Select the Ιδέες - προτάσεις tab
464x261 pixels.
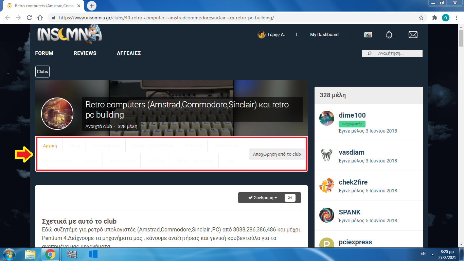(195, 160)
